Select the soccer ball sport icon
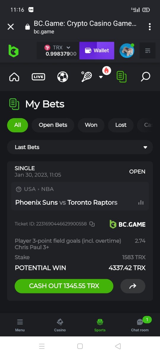Image resolution: width=160 pixels, height=356 pixels. (63, 77)
